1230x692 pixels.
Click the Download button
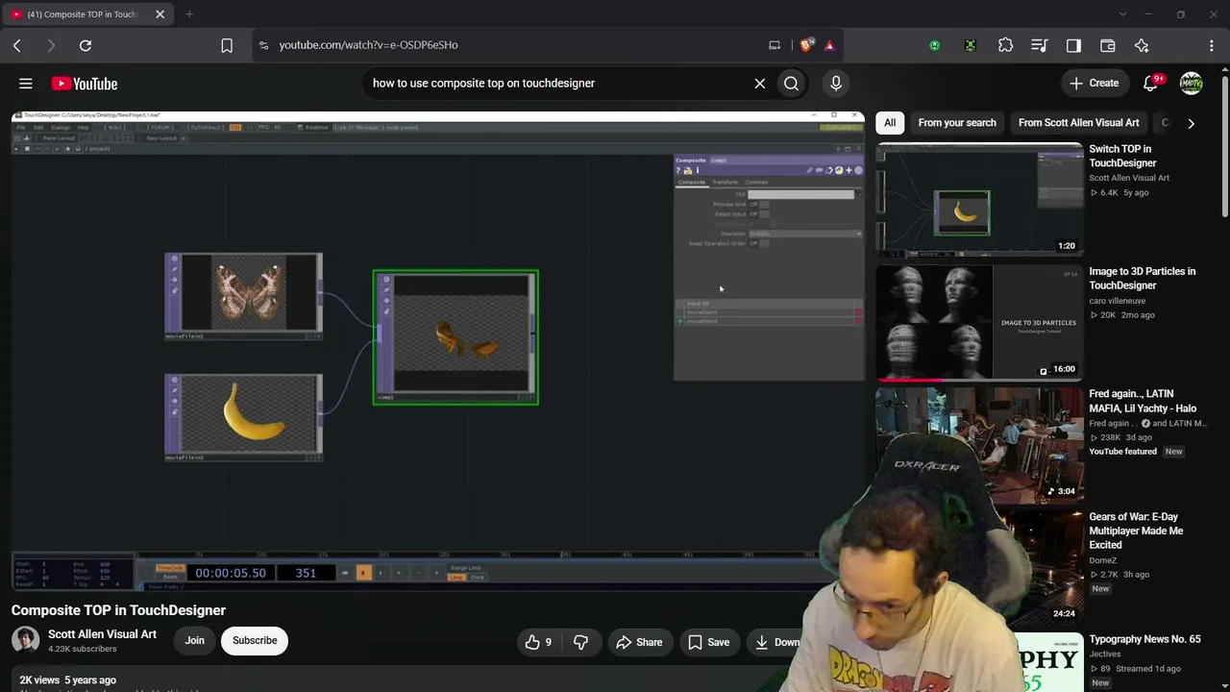point(778,642)
